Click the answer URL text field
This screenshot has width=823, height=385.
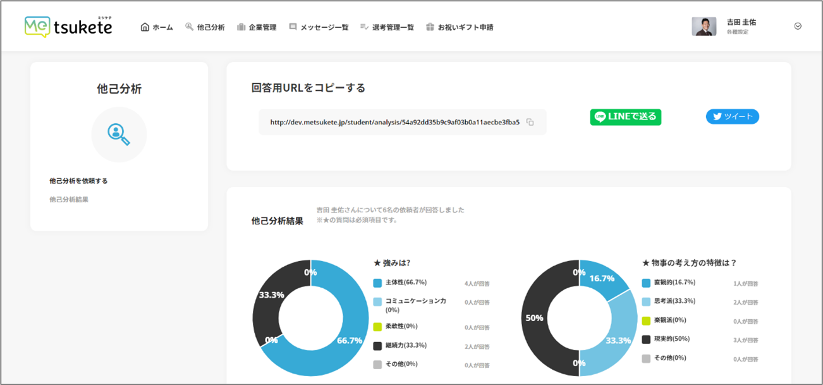tap(402, 122)
